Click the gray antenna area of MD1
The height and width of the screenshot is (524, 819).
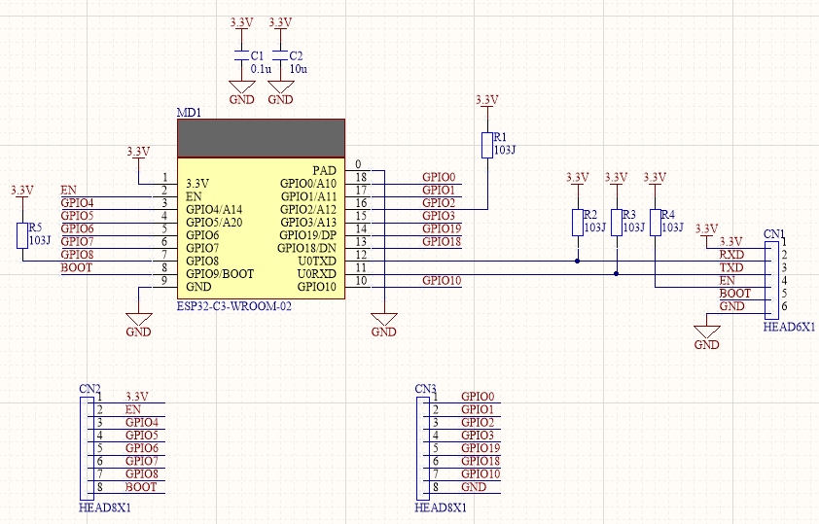click(x=261, y=138)
